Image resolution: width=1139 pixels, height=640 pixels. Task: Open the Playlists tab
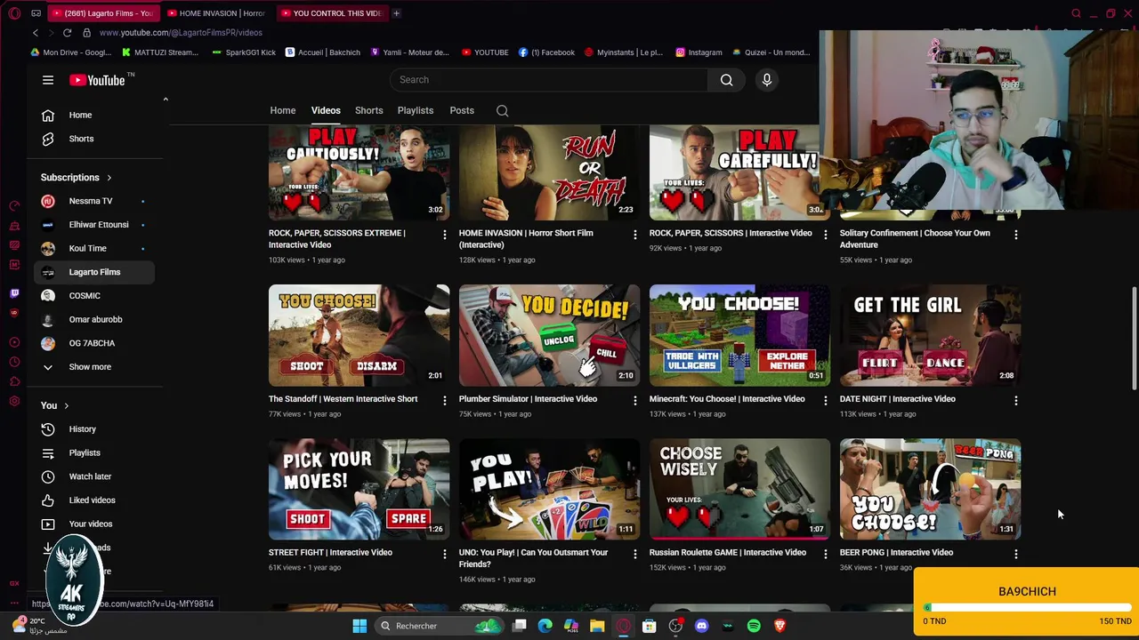pyautogui.click(x=416, y=111)
